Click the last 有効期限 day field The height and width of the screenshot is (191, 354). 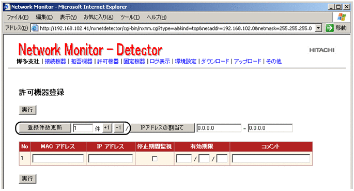tap(222, 158)
